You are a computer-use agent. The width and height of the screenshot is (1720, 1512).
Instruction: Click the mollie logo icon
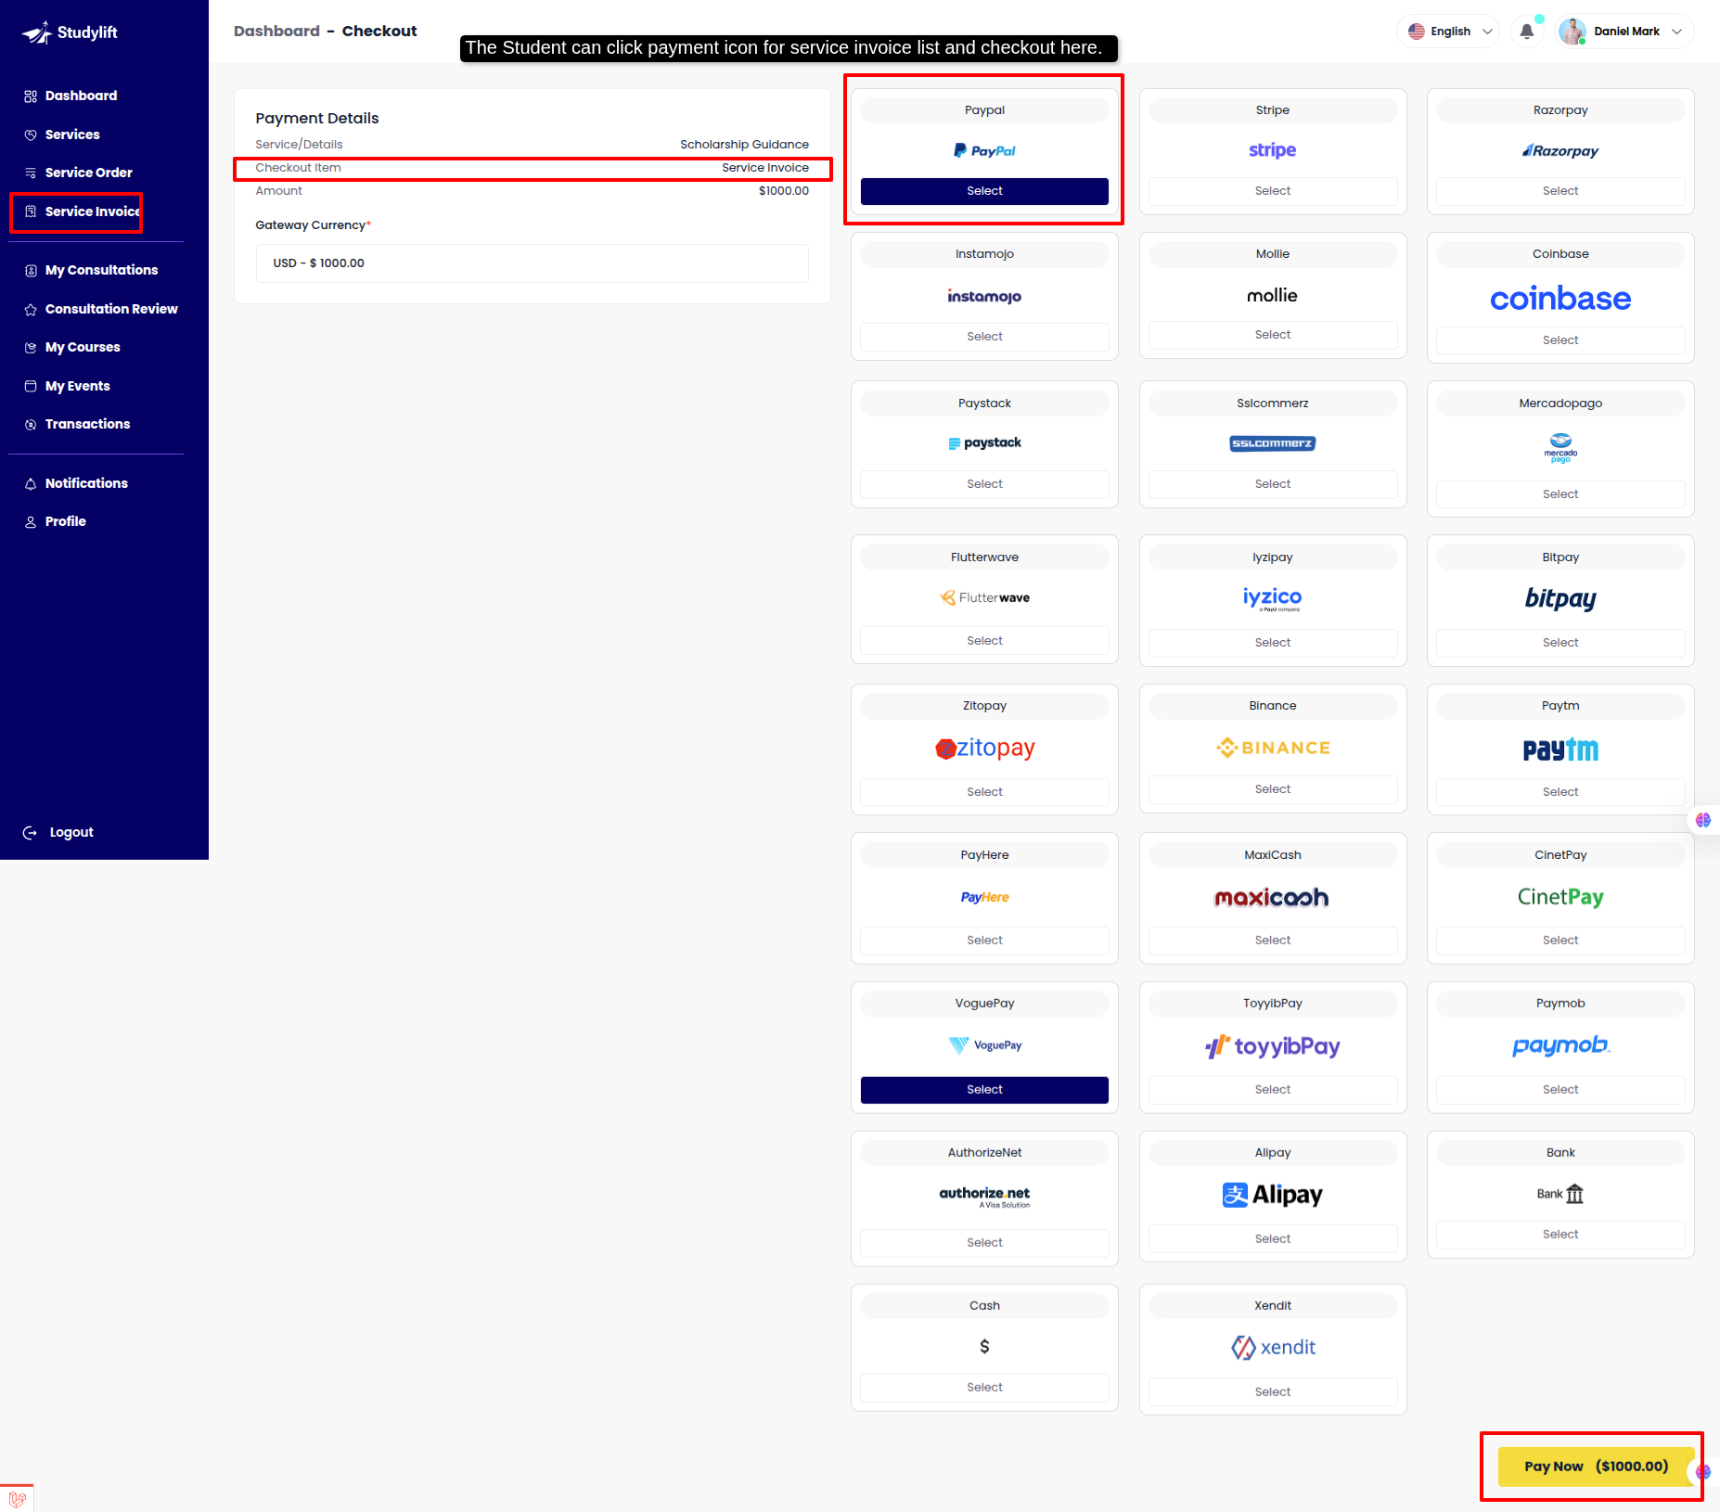coord(1272,296)
